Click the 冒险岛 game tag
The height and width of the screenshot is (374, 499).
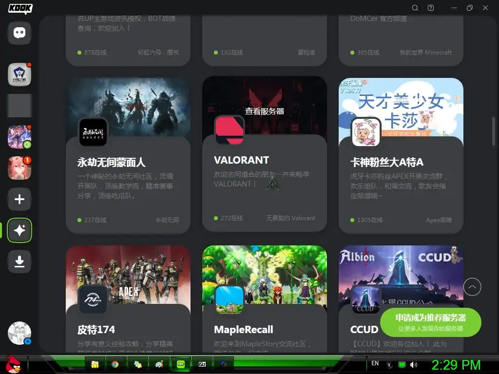(307, 53)
